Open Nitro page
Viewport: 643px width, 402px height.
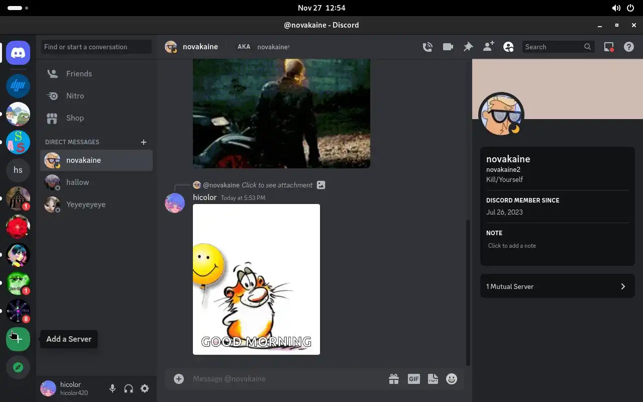coord(96,95)
